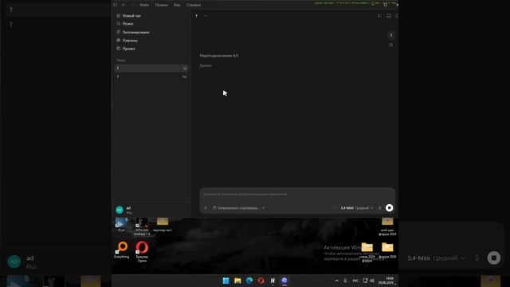The height and width of the screenshot is (287, 510).
Task: Click into the message input field
Action: pyautogui.click(x=297, y=194)
